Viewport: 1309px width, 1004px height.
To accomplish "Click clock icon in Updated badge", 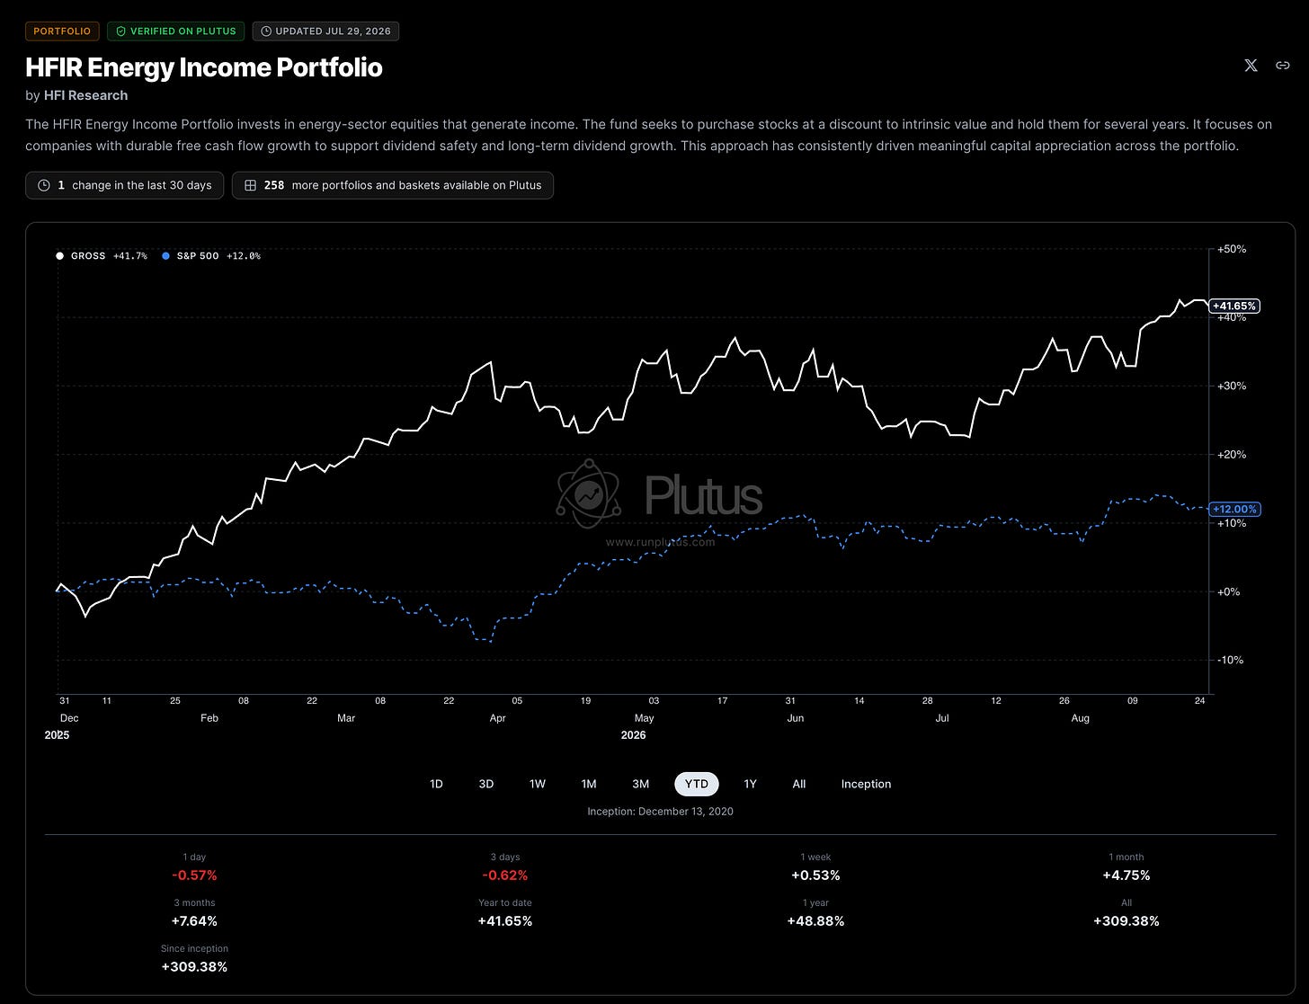I will pyautogui.click(x=266, y=31).
